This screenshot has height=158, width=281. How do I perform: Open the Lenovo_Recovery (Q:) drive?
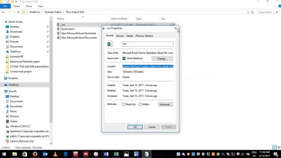(22, 141)
